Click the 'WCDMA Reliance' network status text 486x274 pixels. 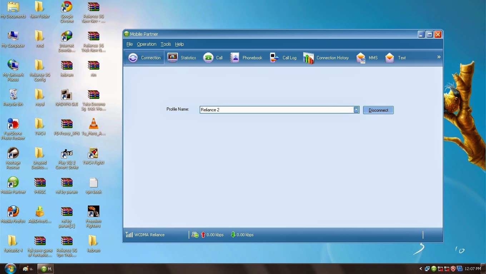tap(149, 235)
